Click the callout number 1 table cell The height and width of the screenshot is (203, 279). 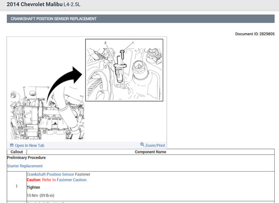point(17,186)
